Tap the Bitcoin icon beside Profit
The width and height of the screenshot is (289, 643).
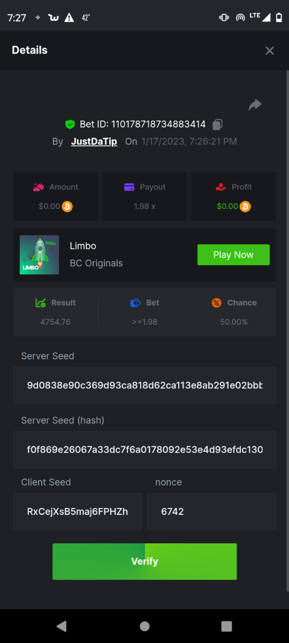click(x=245, y=206)
